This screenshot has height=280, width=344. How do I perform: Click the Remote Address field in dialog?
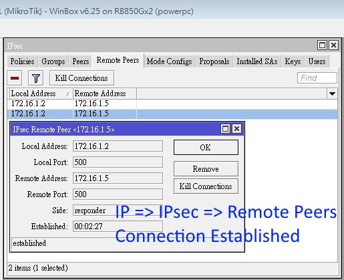point(118,178)
